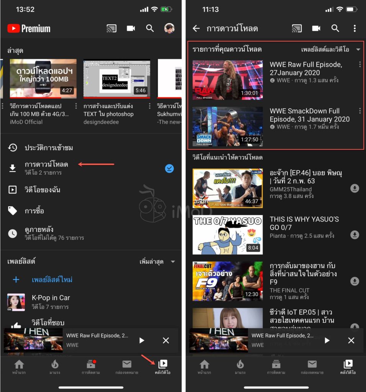366x392 pixels.
Task: Select the search magnifier icon
Action: pyautogui.click(x=150, y=28)
